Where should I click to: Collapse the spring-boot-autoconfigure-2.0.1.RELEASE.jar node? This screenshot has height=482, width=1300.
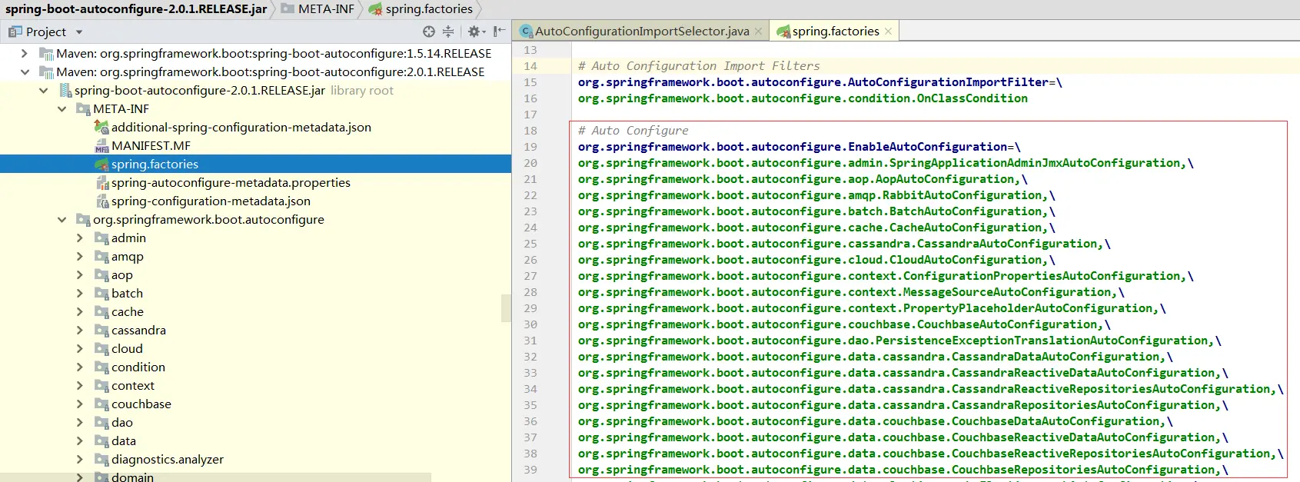point(43,90)
